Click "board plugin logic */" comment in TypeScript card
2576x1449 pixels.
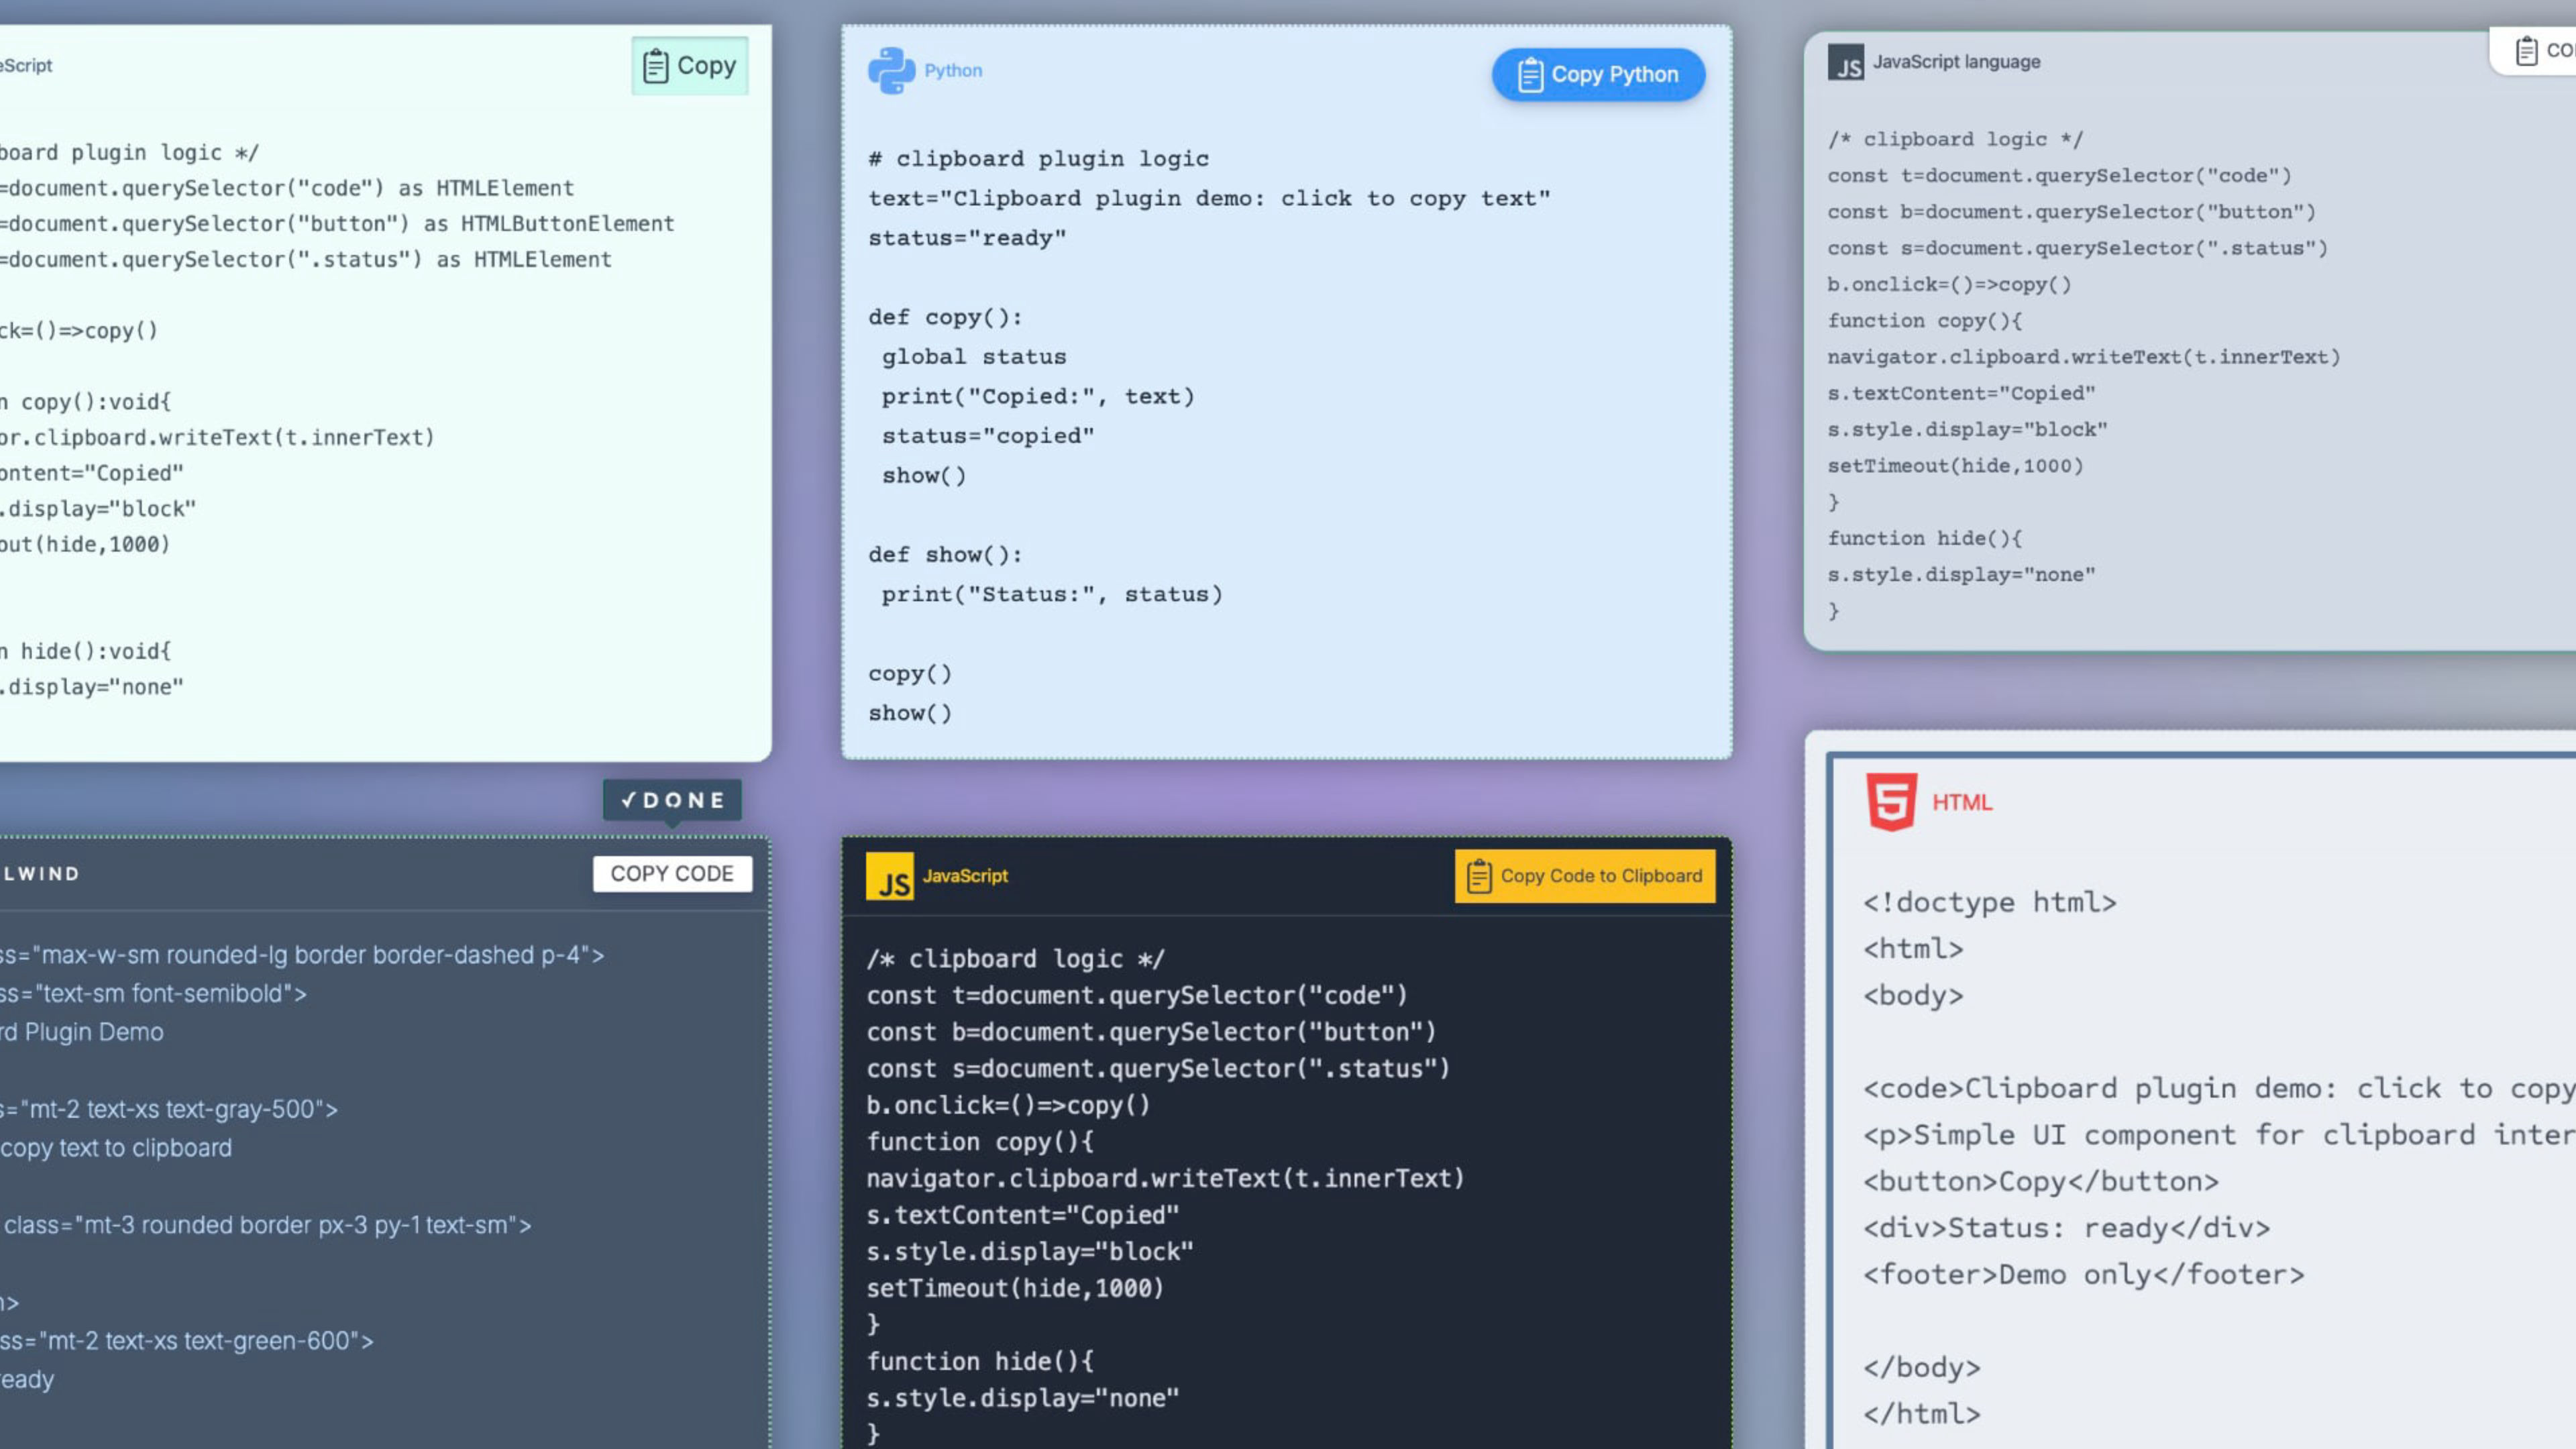click(129, 153)
